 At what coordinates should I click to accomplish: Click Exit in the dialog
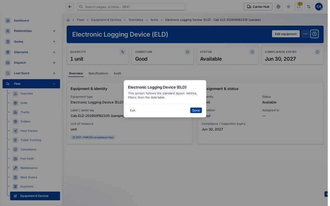(x=133, y=110)
